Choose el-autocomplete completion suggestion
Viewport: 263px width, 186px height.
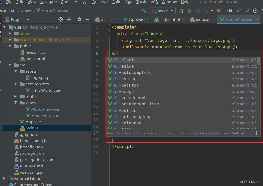(182, 72)
